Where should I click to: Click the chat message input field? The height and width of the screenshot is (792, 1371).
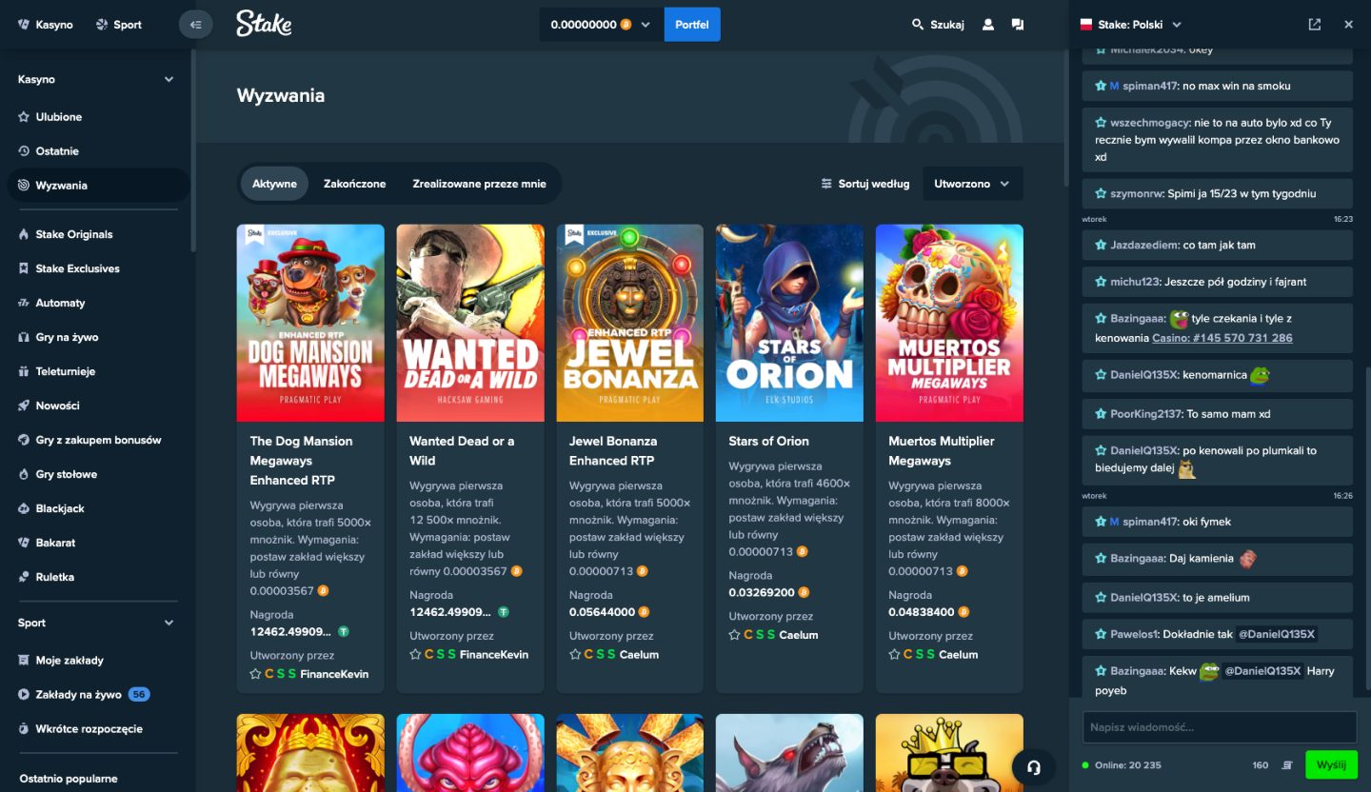point(1219,727)
